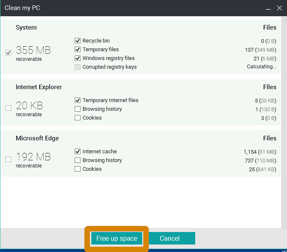
Task: Uncheck Temporary Internet files option
Action: 78,100
